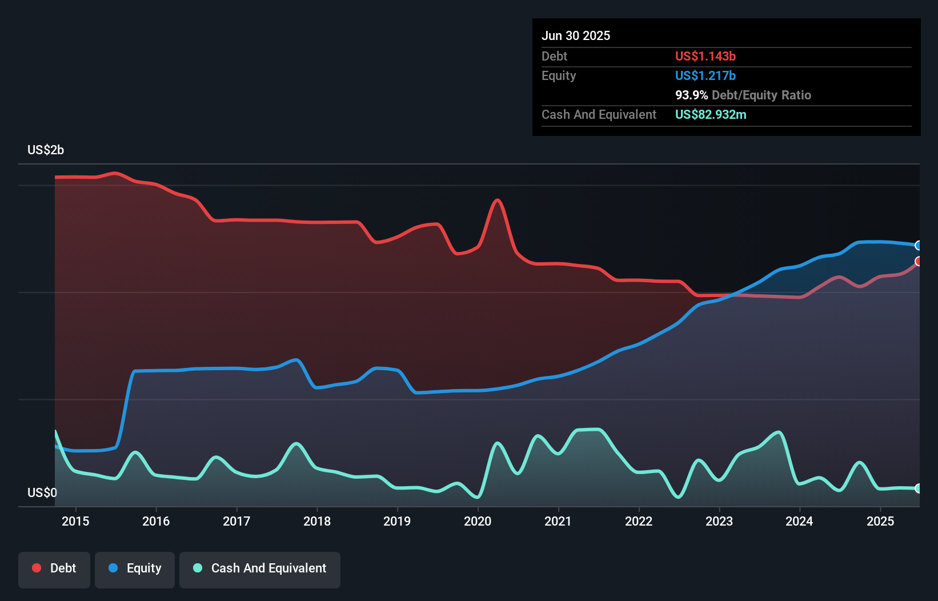Click the Jun 30 2025 tooltip date
Viewport: 938px width, 601px height.
click(576, 35)
